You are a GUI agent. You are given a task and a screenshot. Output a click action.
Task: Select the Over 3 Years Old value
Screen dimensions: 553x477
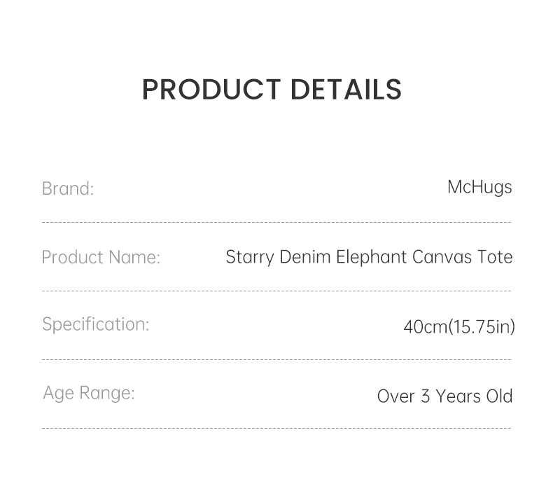point(444,396)
